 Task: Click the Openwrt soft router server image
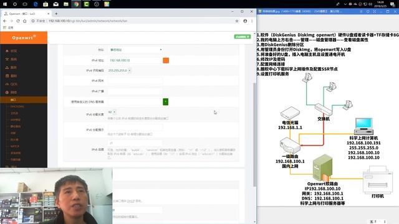[322, 168]
